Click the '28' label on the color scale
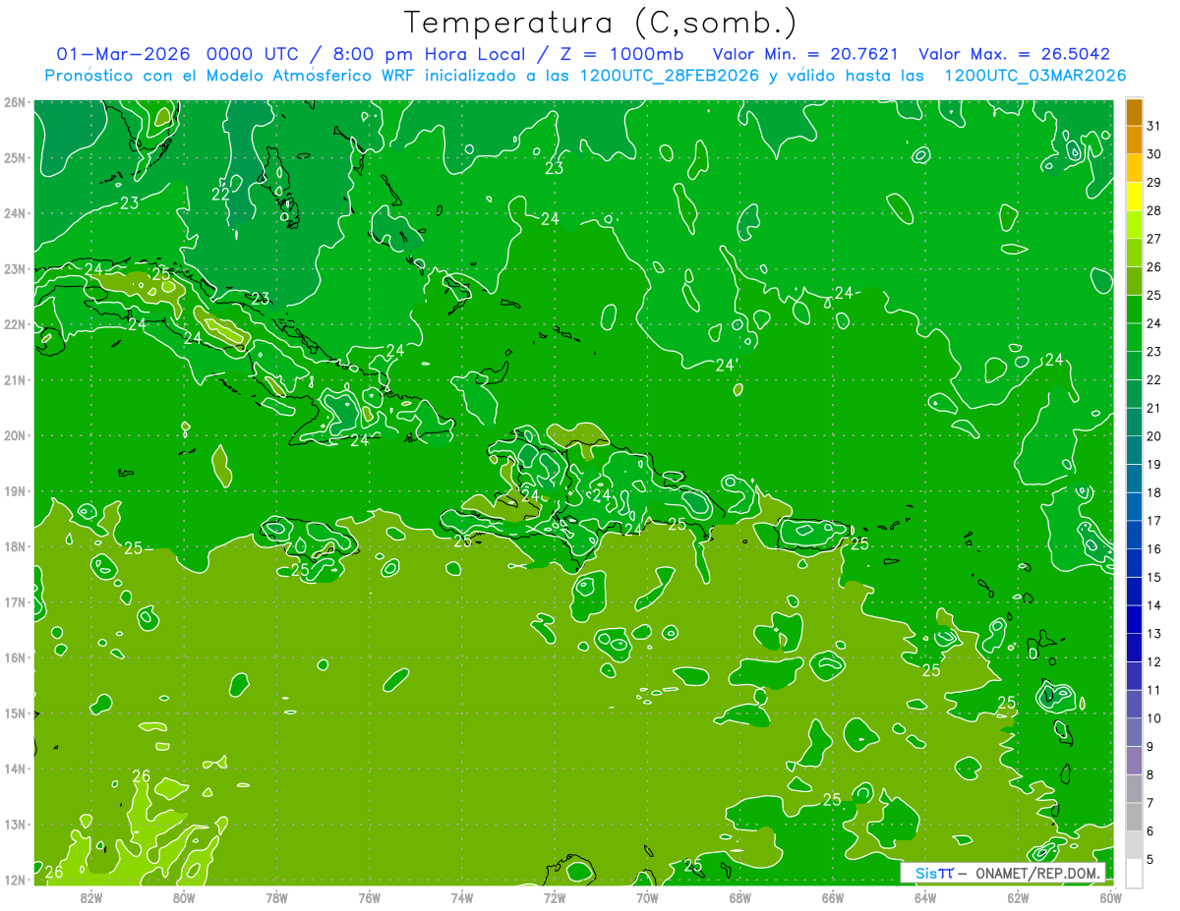 (x=1153, y=210)
